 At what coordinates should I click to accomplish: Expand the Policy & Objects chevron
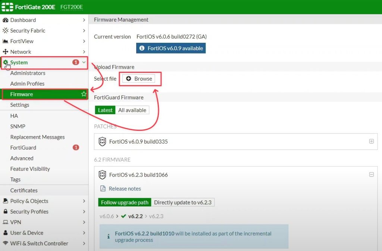[x=84, y=201]
